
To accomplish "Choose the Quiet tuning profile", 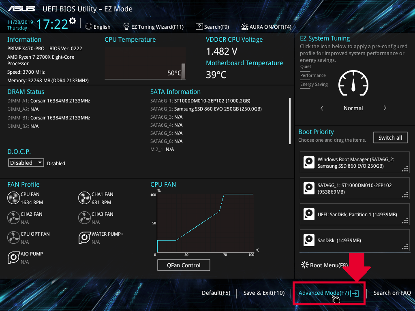I will point(306,67).
